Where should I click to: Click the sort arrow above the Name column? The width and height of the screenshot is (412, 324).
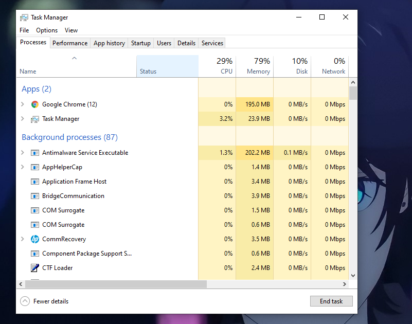click(x=75, y=58)
